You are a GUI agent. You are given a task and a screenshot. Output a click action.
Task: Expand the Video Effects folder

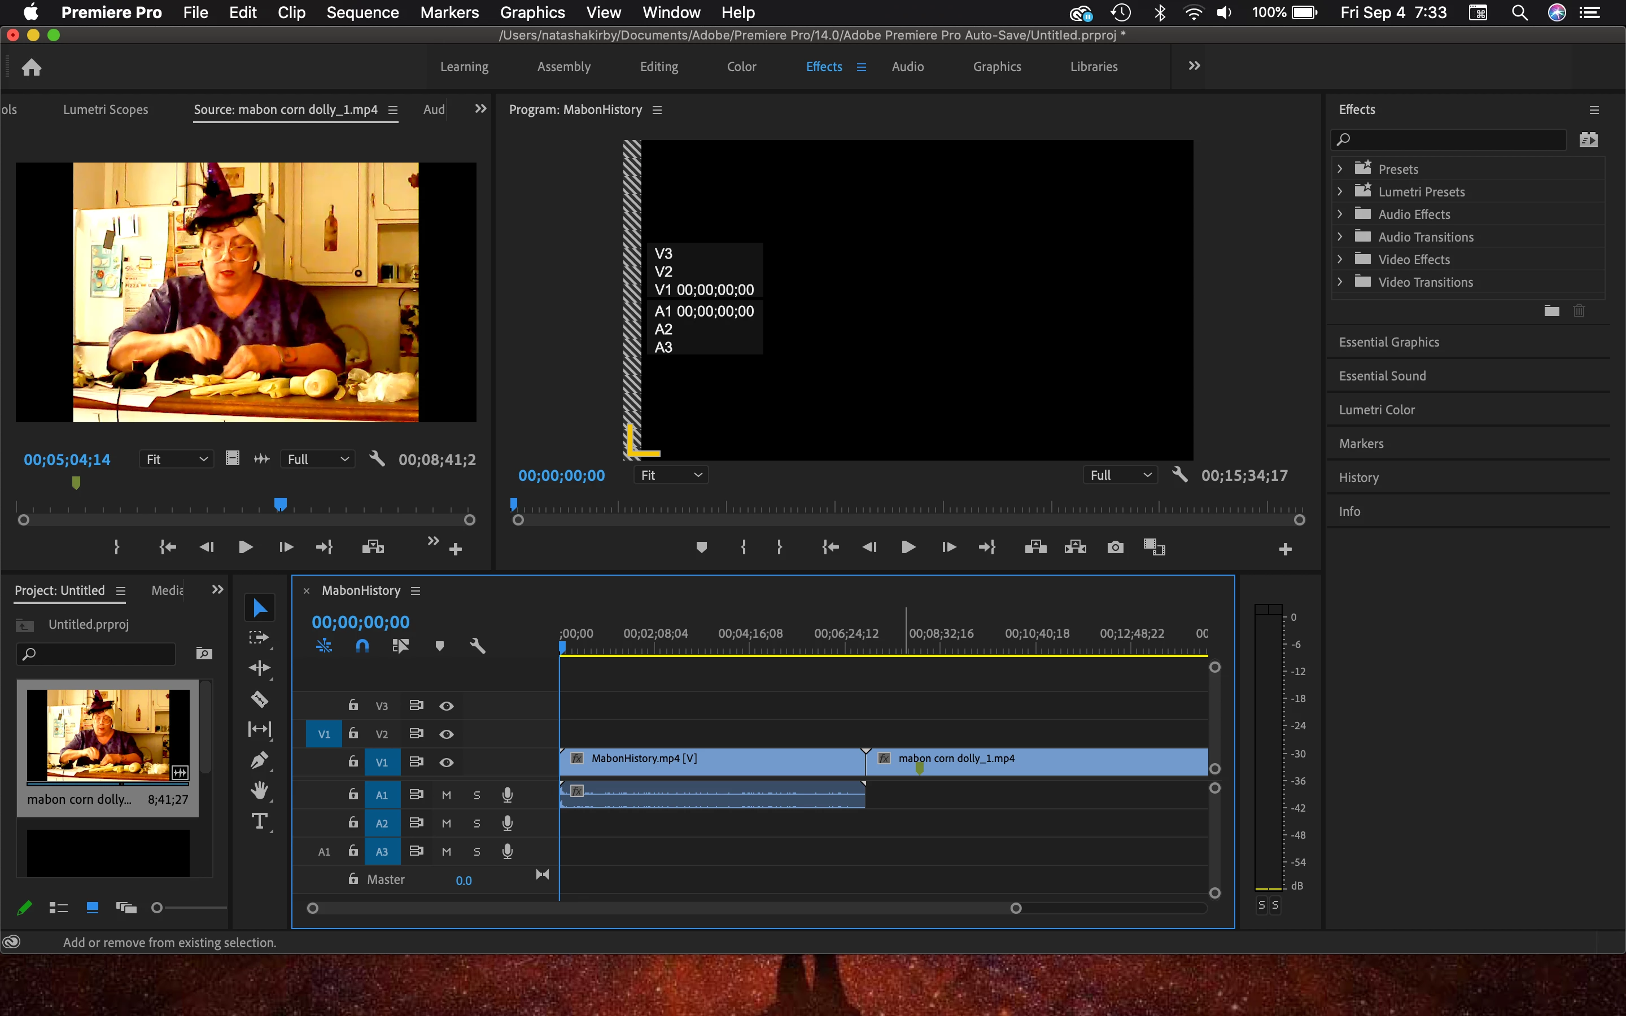[1340, 260]
